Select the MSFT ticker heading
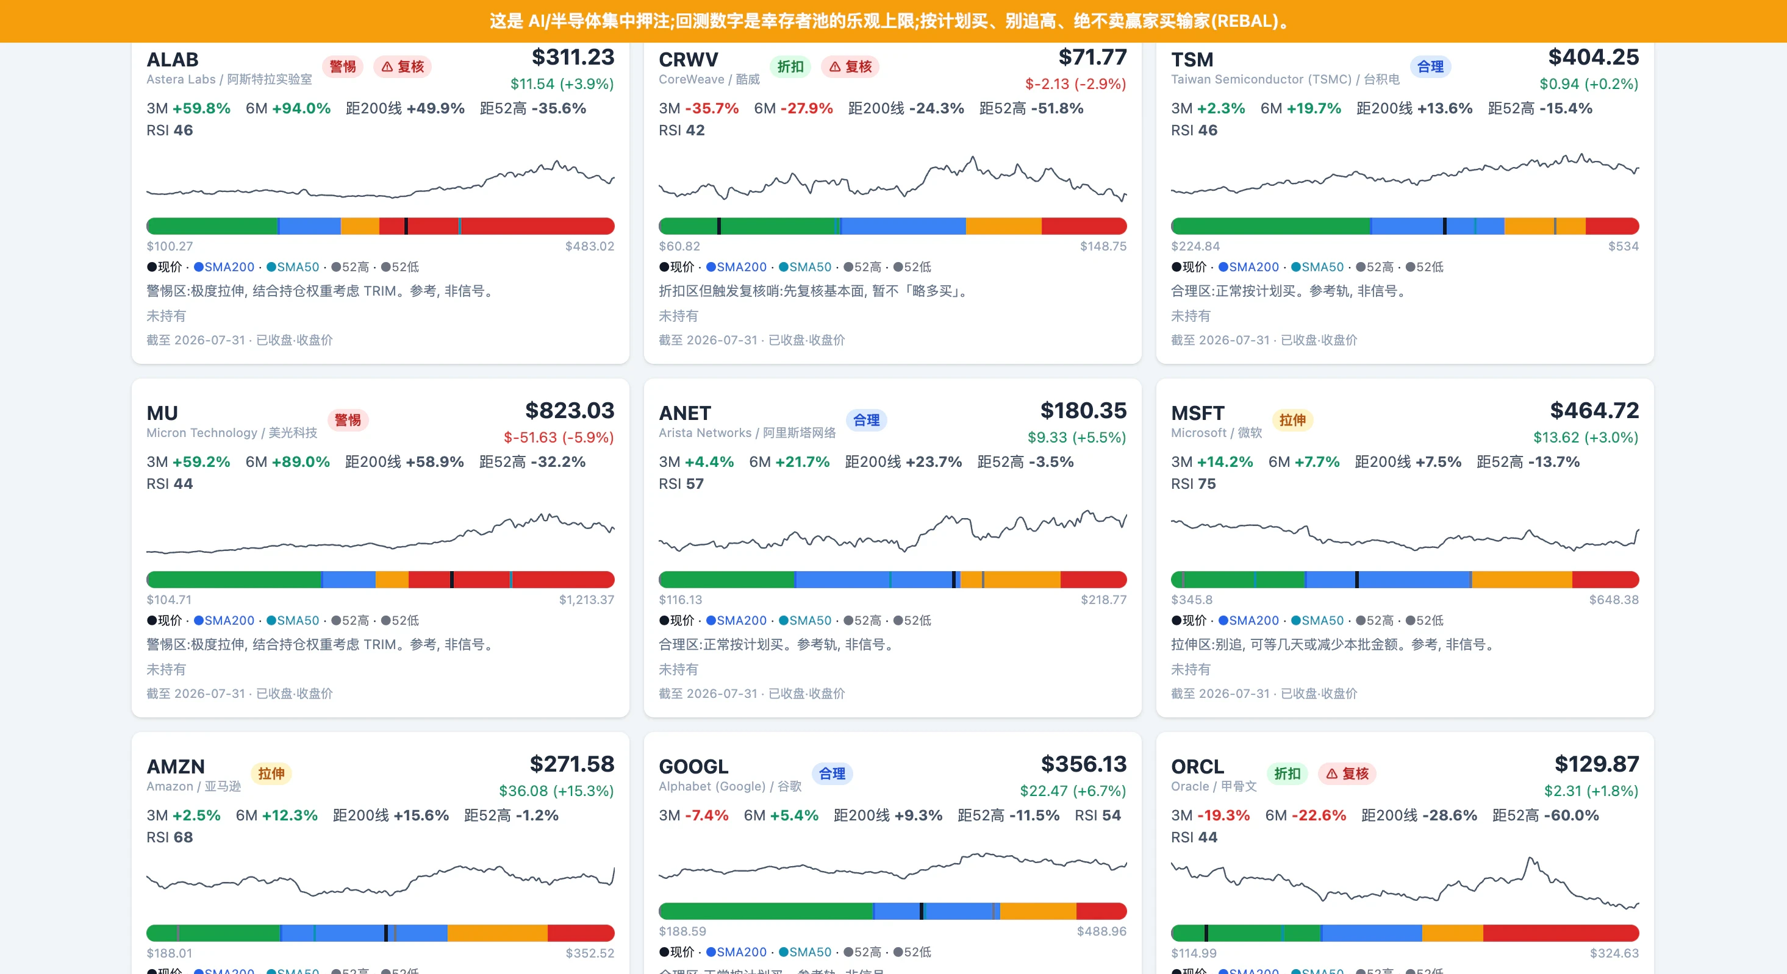This screenshot has width=1787, height=974. coord(1198,413)
